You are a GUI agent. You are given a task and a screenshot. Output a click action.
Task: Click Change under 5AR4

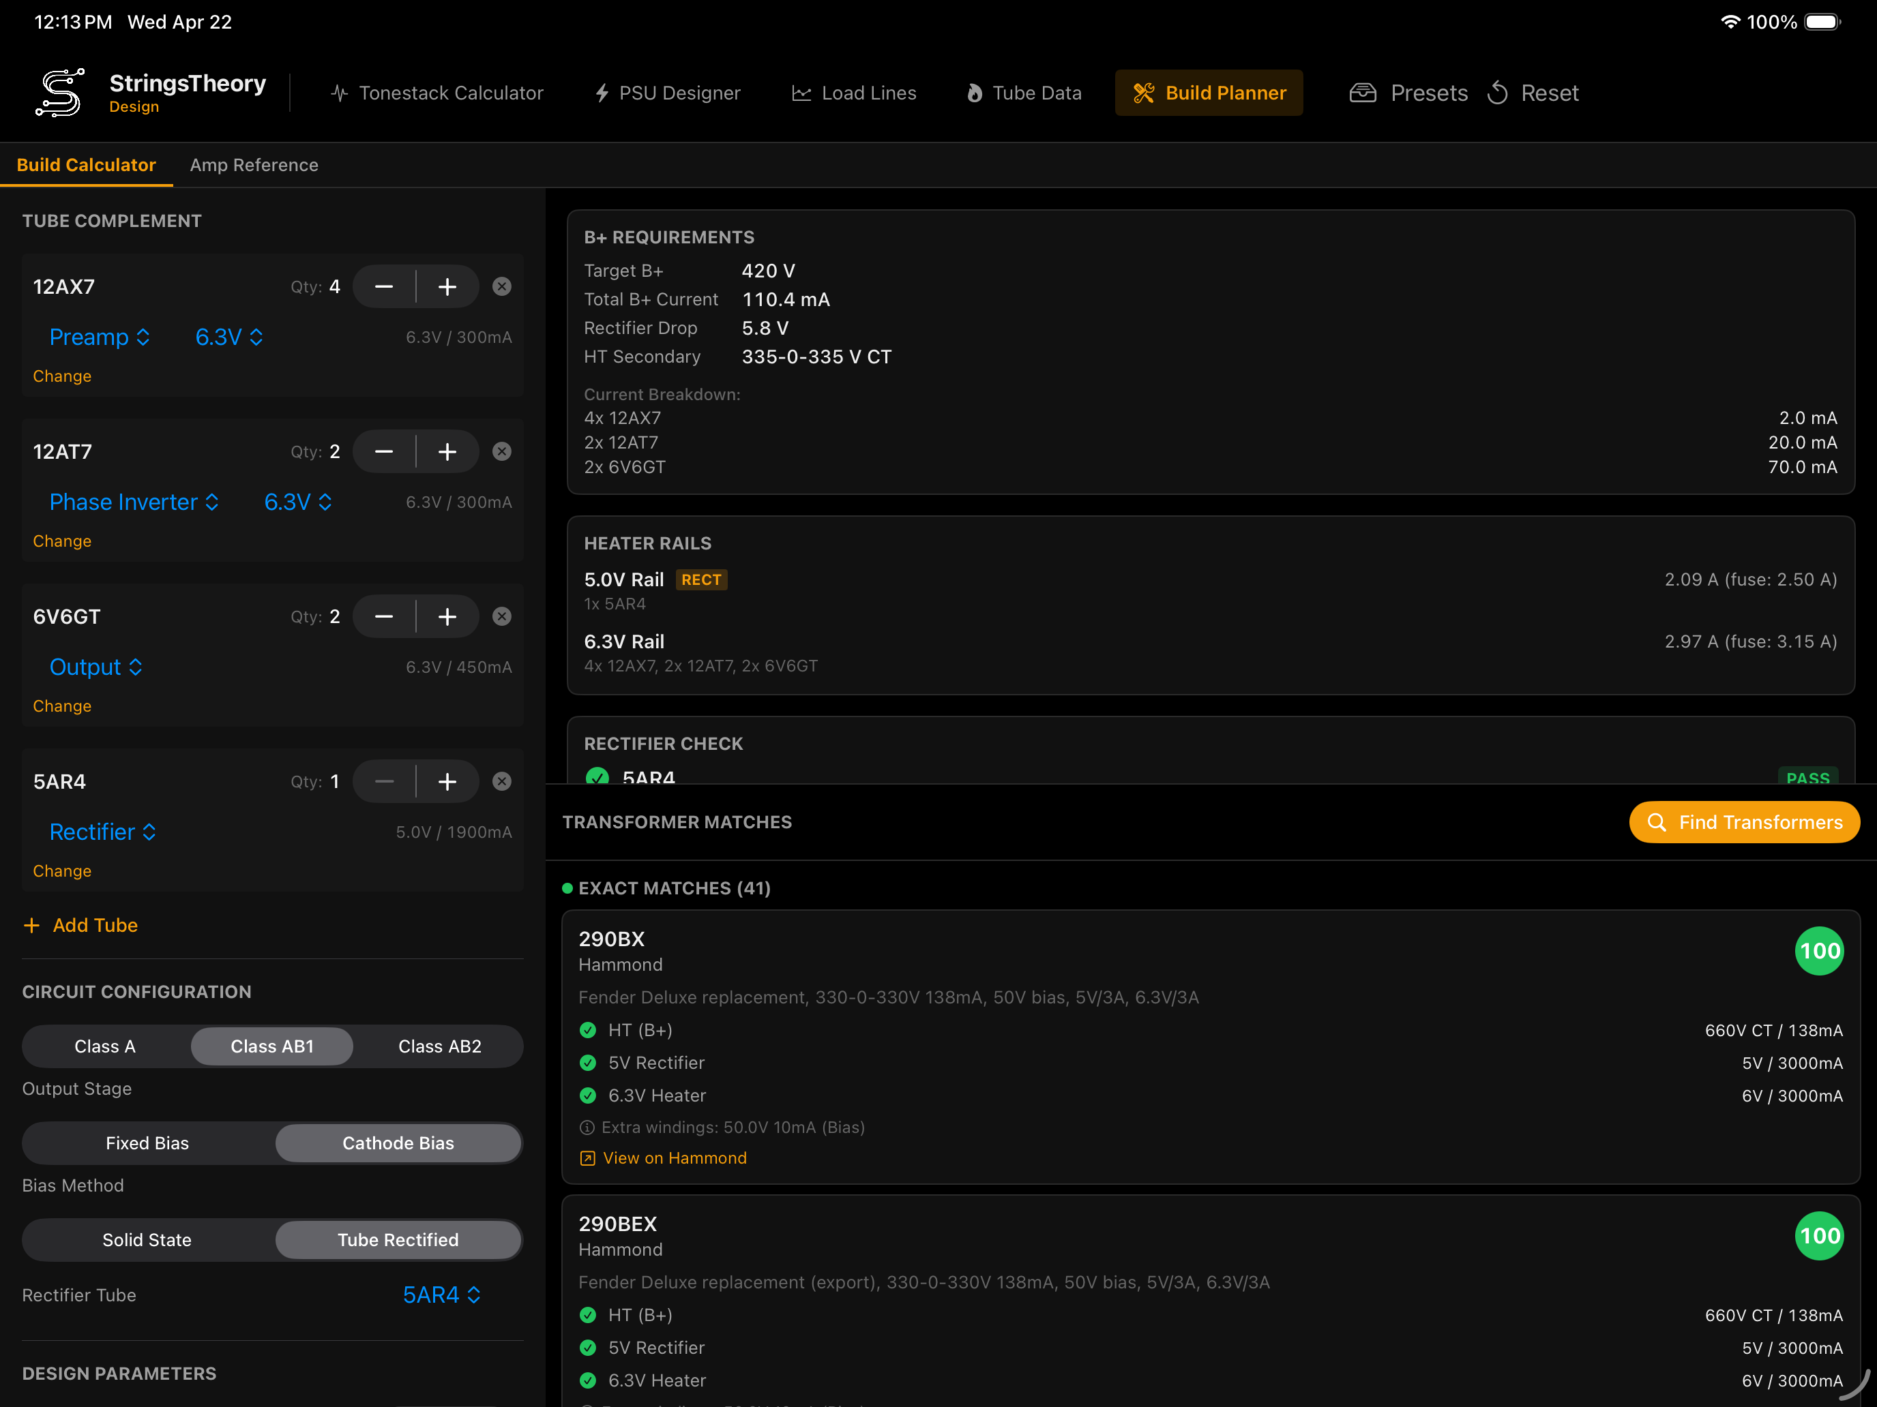coord(62,871)
